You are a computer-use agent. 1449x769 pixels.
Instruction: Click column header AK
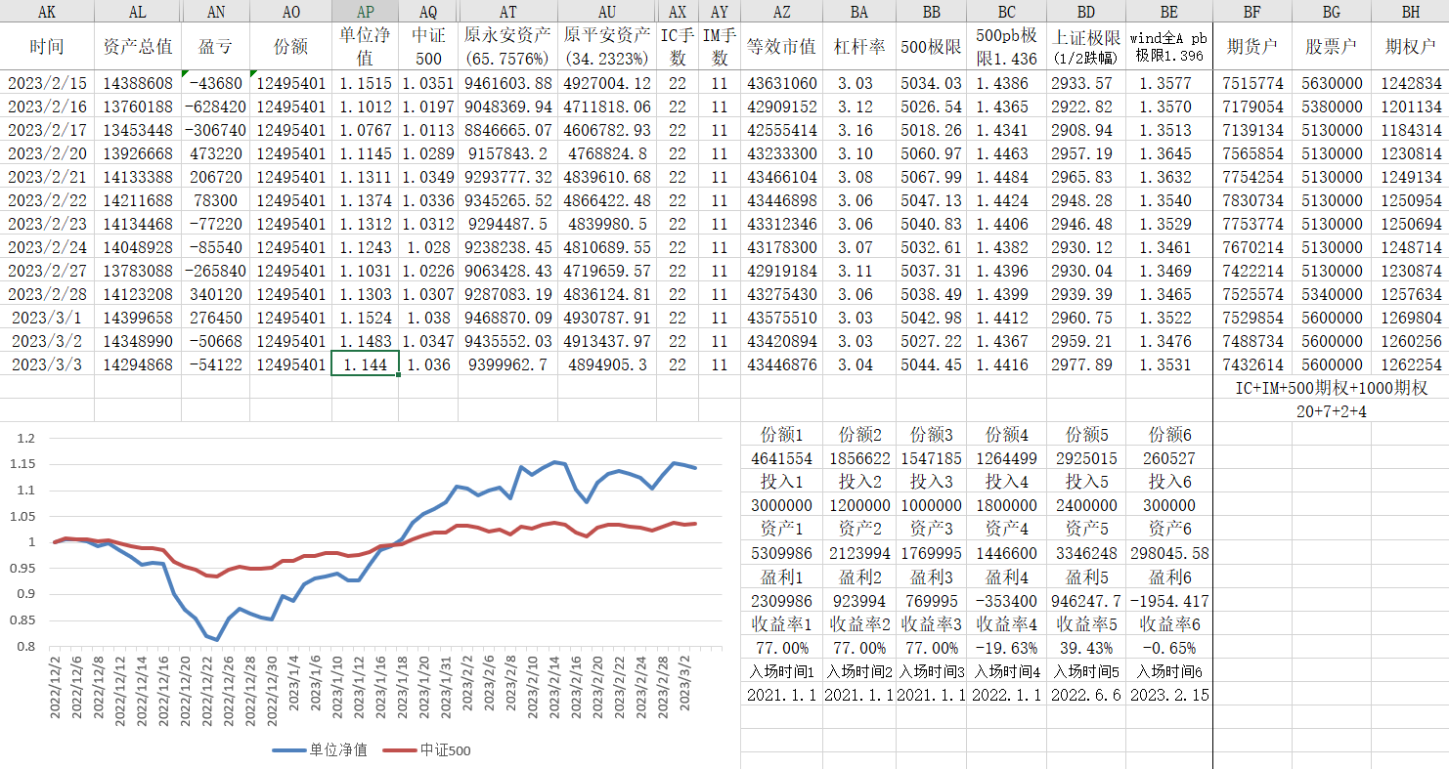47,12
